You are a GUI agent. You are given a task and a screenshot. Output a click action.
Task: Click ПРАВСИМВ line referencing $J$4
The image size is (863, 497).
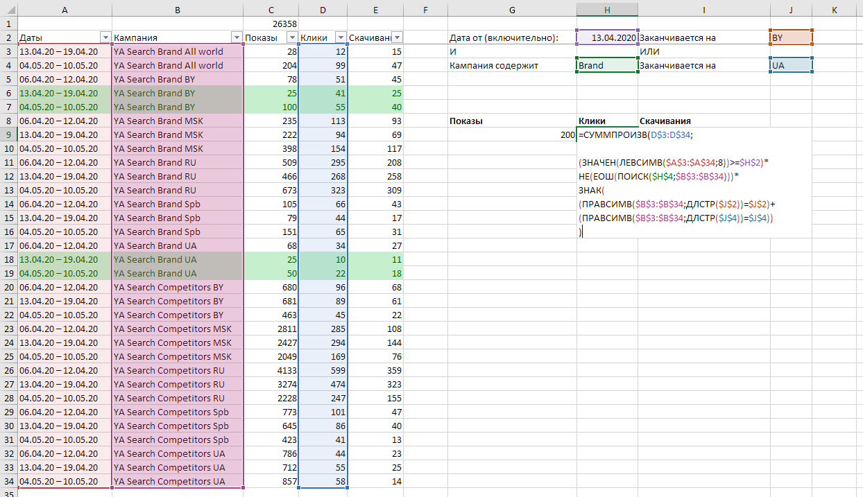tap(675, 218)
